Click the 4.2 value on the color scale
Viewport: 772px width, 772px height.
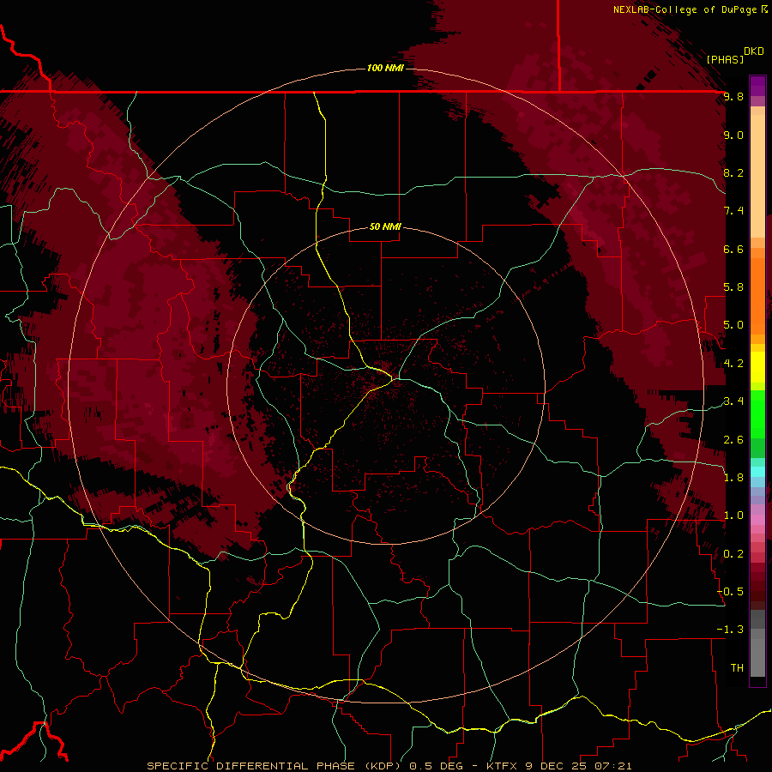pyautogui.click(x=733, y=364)
